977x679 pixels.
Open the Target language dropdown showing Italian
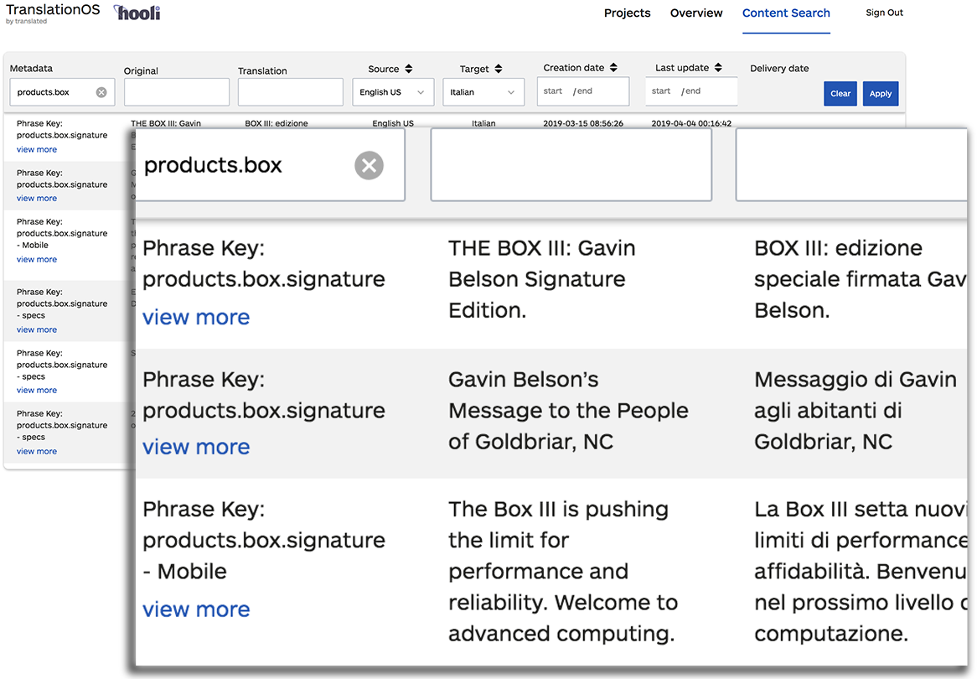click(x=483, y=92)
